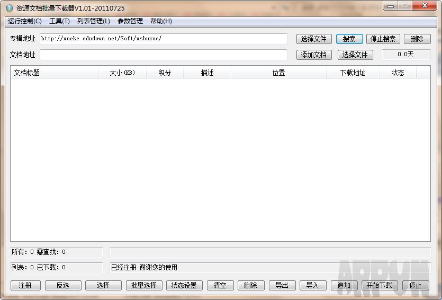Click the empty 文档地址 input field

click(x=164, y=55)
